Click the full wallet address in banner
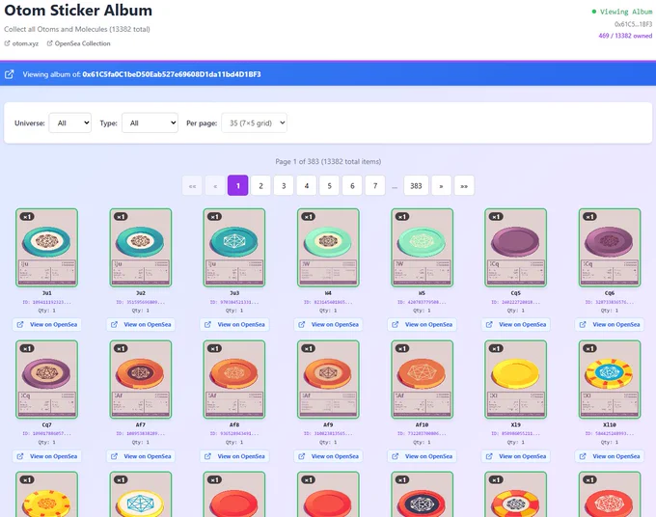Screen dimensions: 656x517 click(x=172, y=74)
